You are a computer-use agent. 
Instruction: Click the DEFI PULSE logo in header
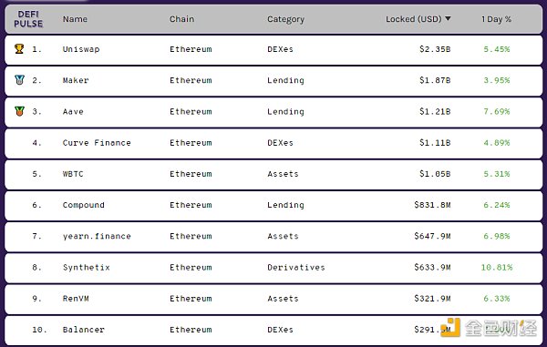(x=28, y=19)
